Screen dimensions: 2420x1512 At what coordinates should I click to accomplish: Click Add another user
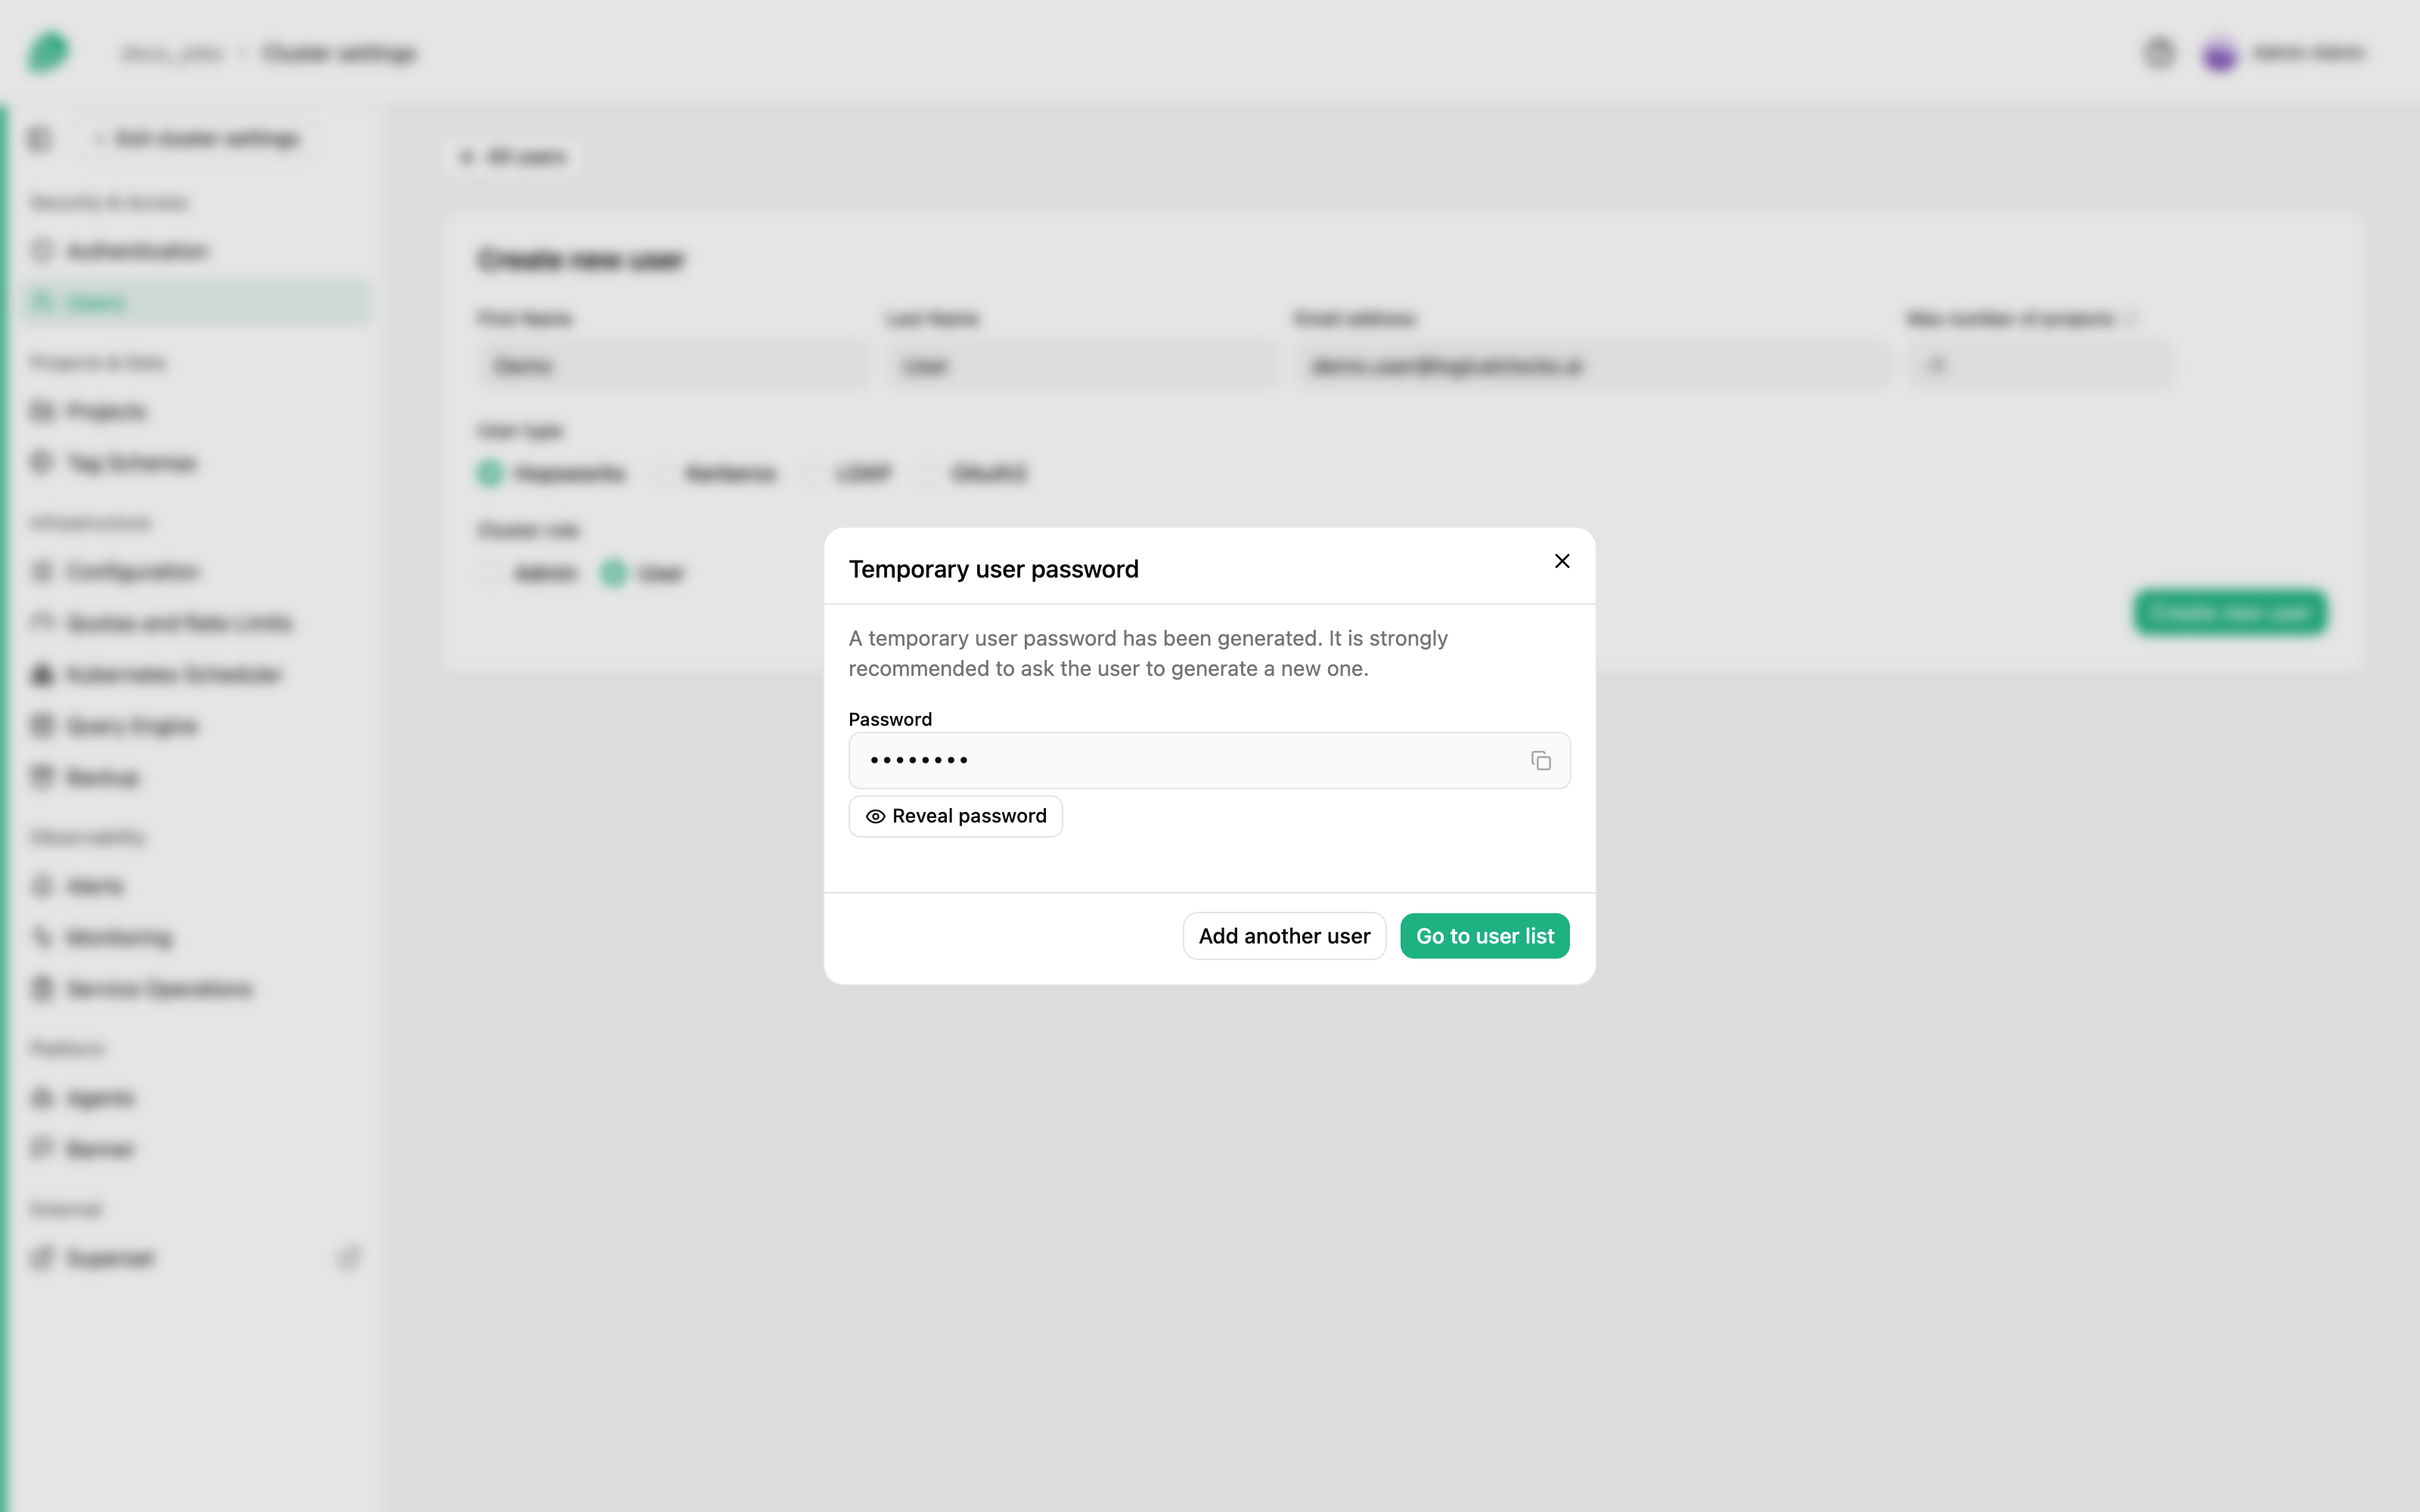[x=1284, y=936]
